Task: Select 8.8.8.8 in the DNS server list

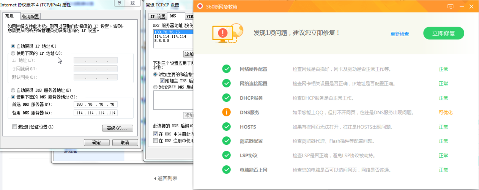Action: (x=162, y=41)
